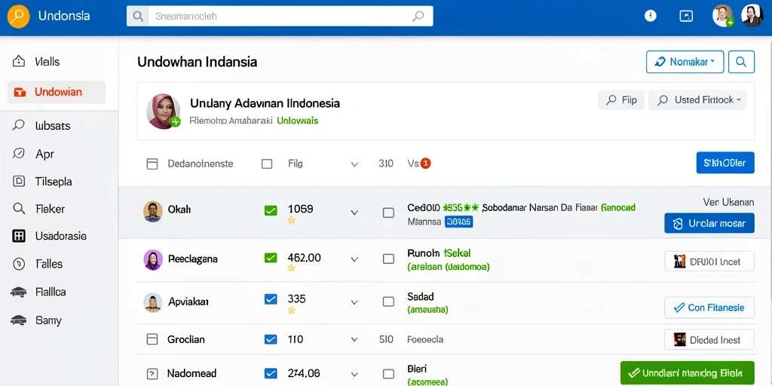Click the green Unndlari mlanding button
772x386 pixels.
(x=688, y=372)
